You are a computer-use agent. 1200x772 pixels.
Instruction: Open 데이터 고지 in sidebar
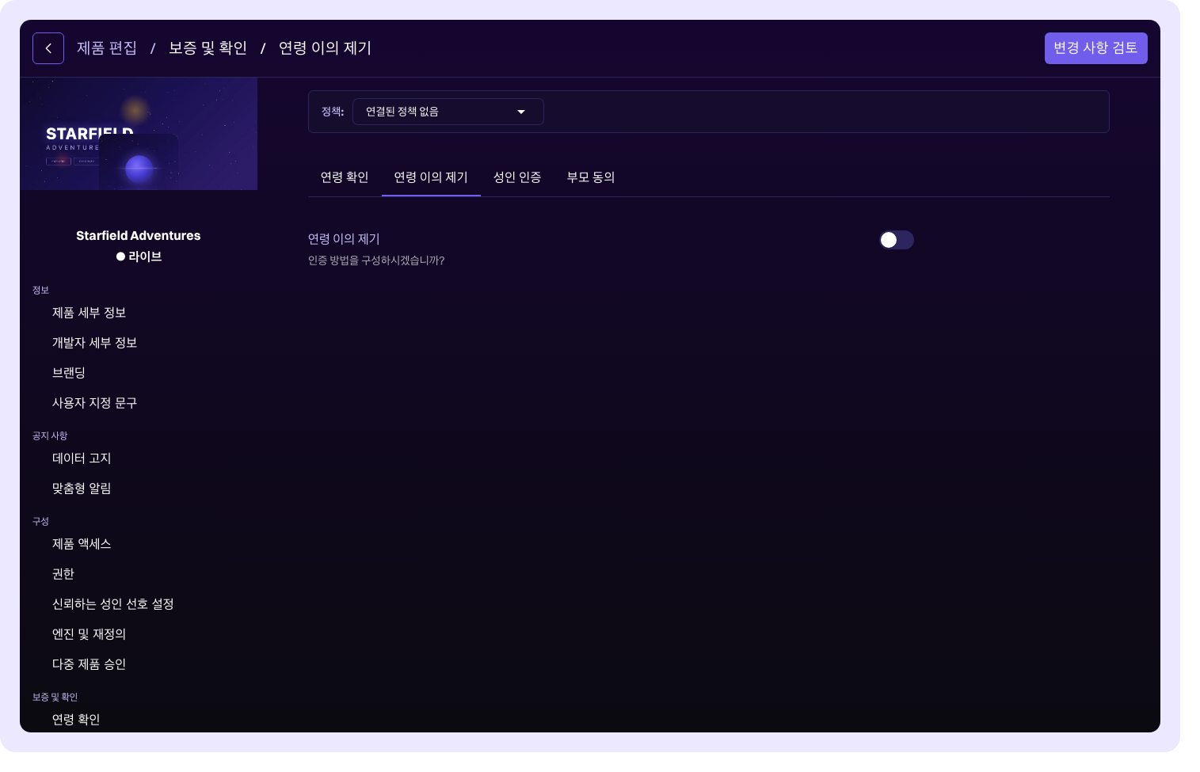(82, 458)
